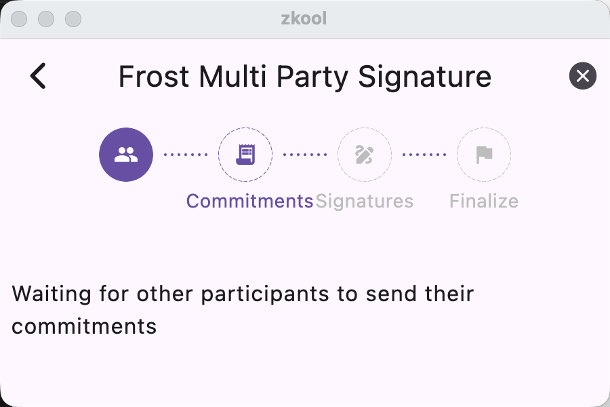Zoom the zkool window to full size

point(73,19)
